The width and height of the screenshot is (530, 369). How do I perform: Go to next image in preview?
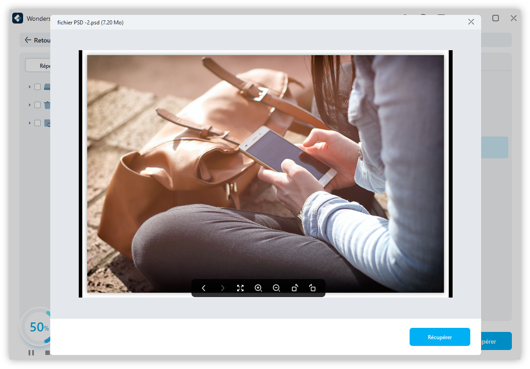point(222,288)
